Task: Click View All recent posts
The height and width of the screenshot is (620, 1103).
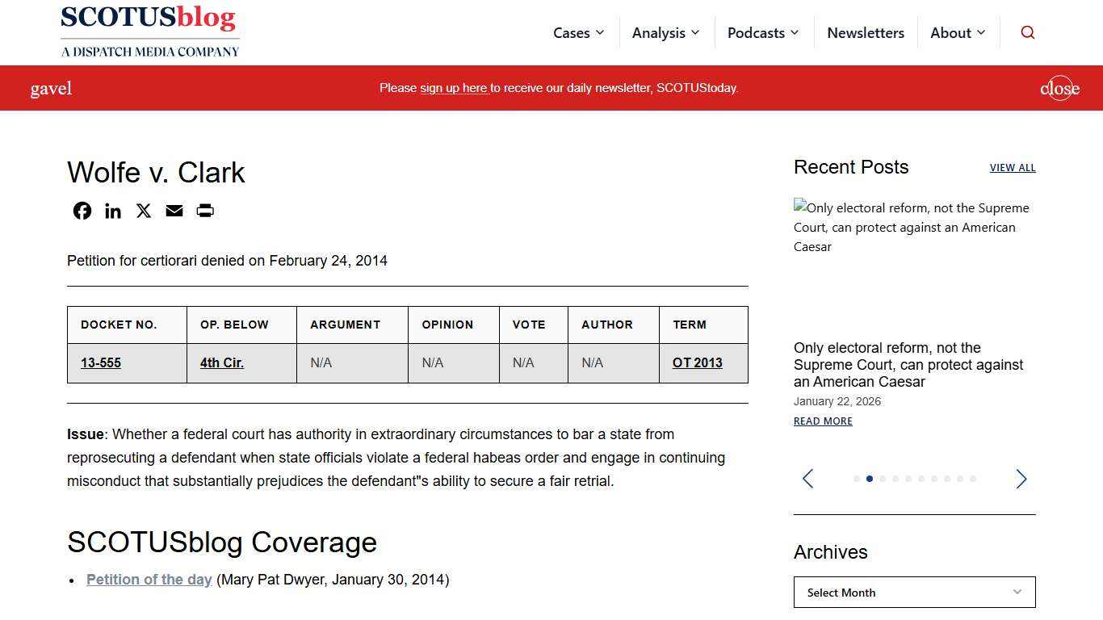Action: pos(1012,168)
